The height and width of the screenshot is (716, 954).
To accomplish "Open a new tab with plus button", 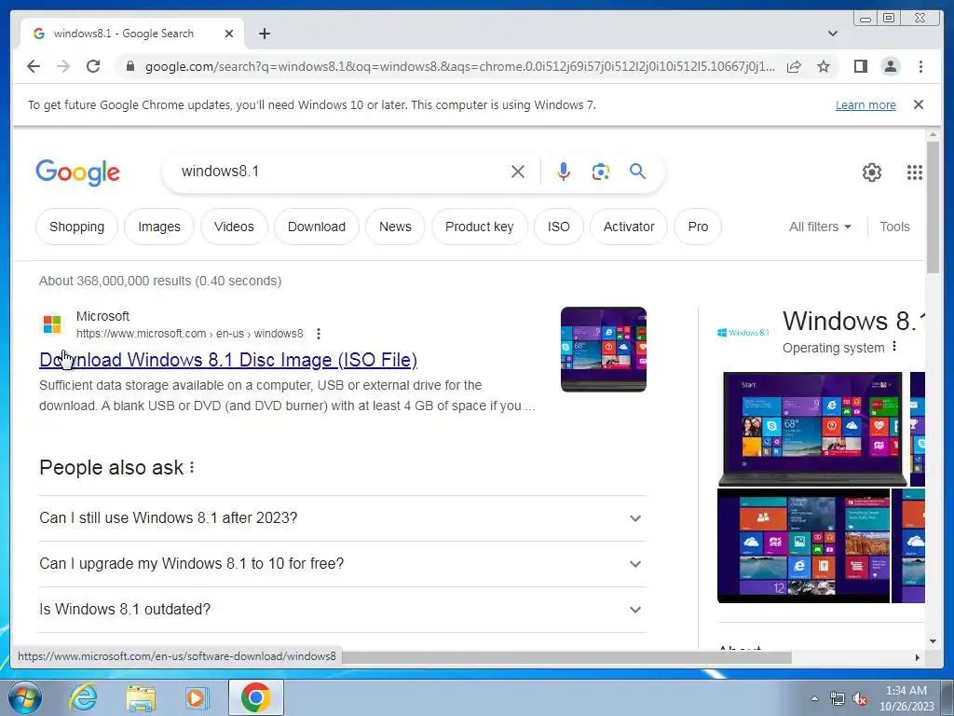I will [264, 34].
